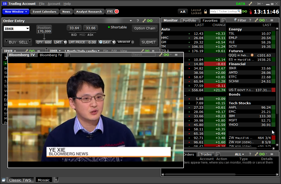The width and height of the screenshot is (281, 184).
Task: Open wrench settings in Orders panel
Action: tap(256, 154)
